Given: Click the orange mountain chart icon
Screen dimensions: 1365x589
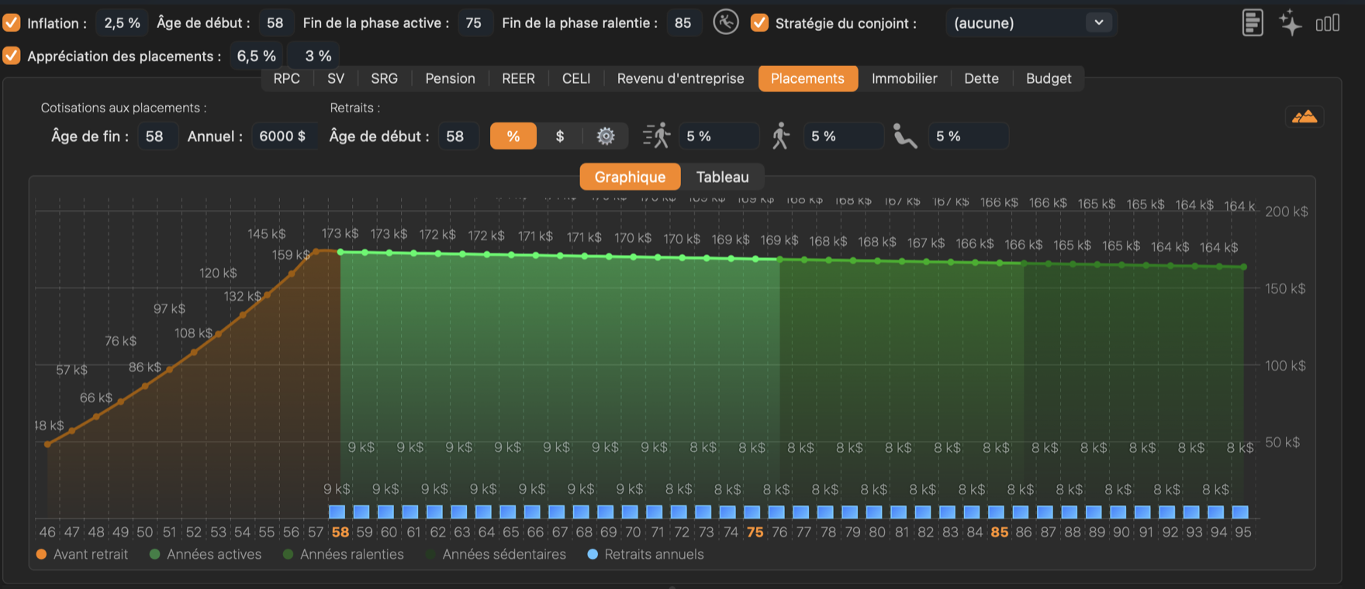Looking at the screenshot, I should 1305,117.
